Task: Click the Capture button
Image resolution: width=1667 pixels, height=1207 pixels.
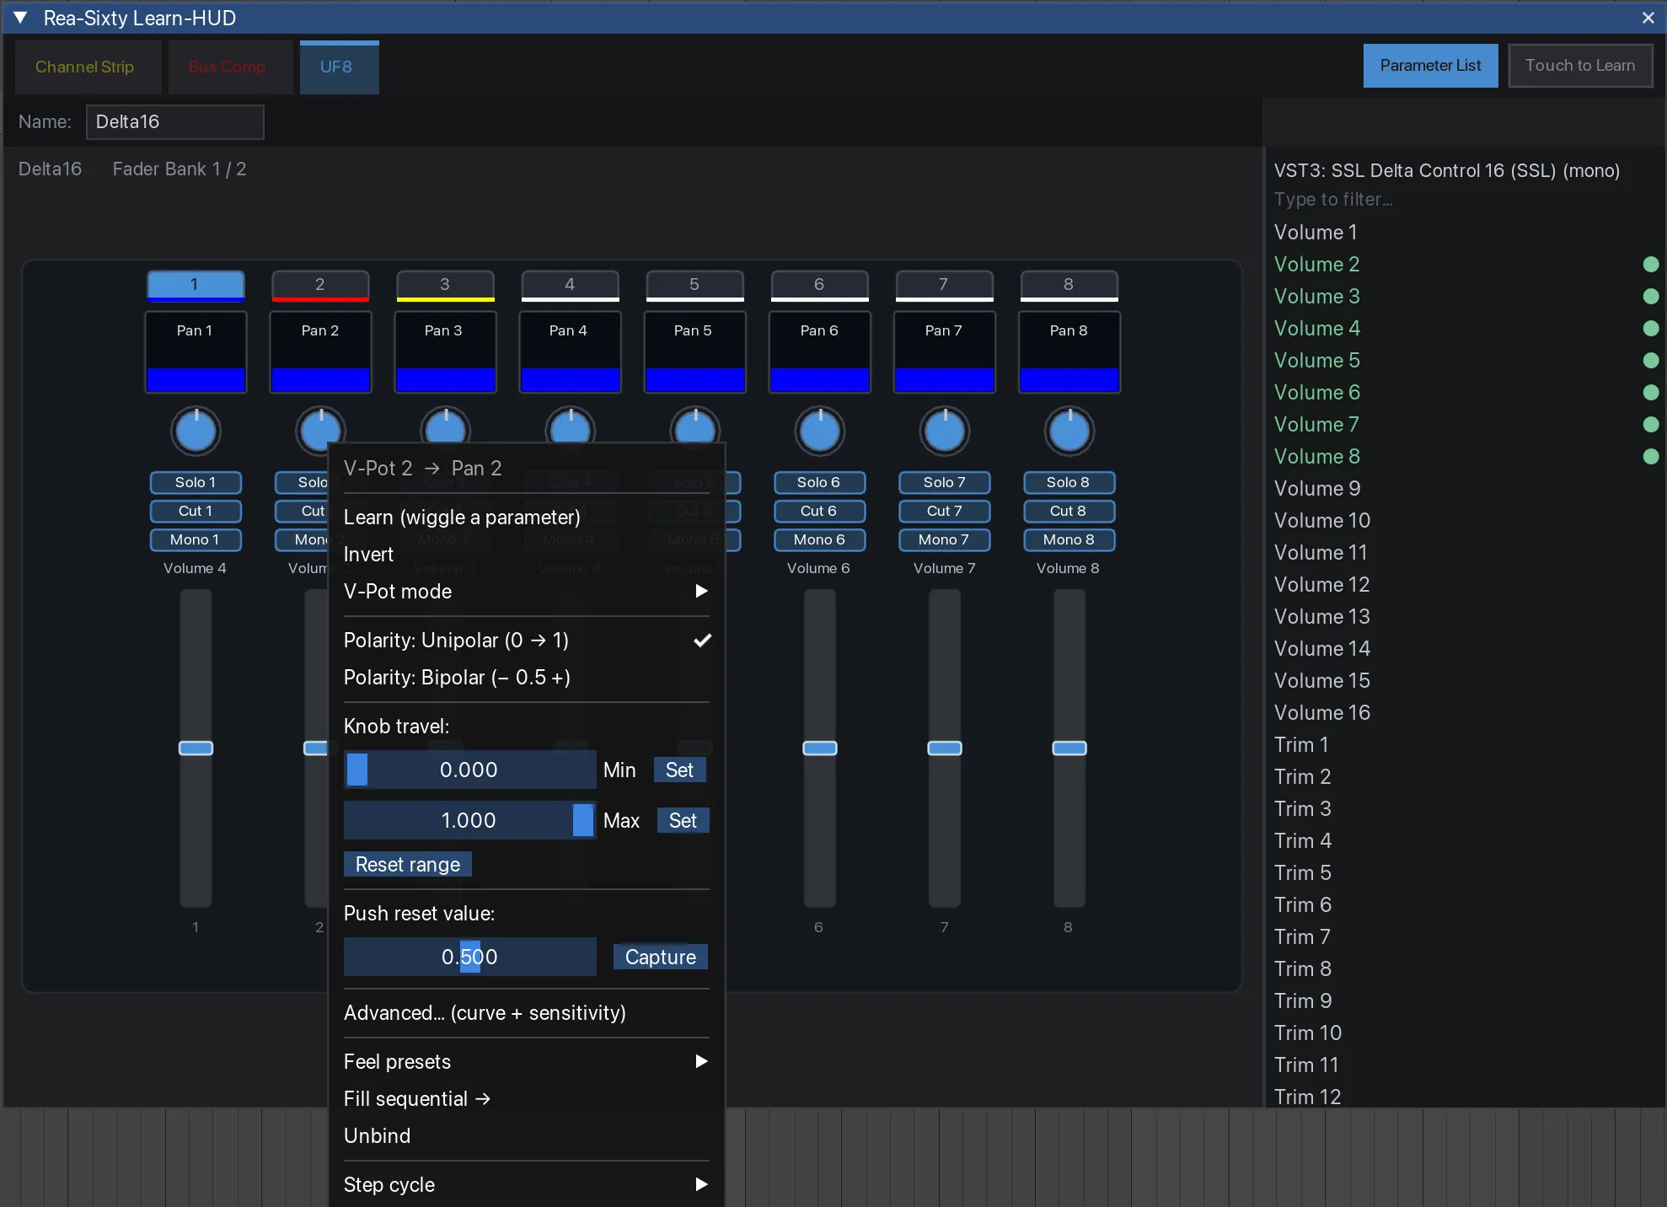Action: (x=661, y=958)
